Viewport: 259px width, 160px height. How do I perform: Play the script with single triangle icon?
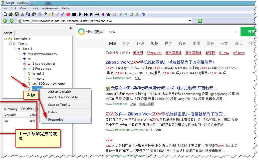point(80,14)
